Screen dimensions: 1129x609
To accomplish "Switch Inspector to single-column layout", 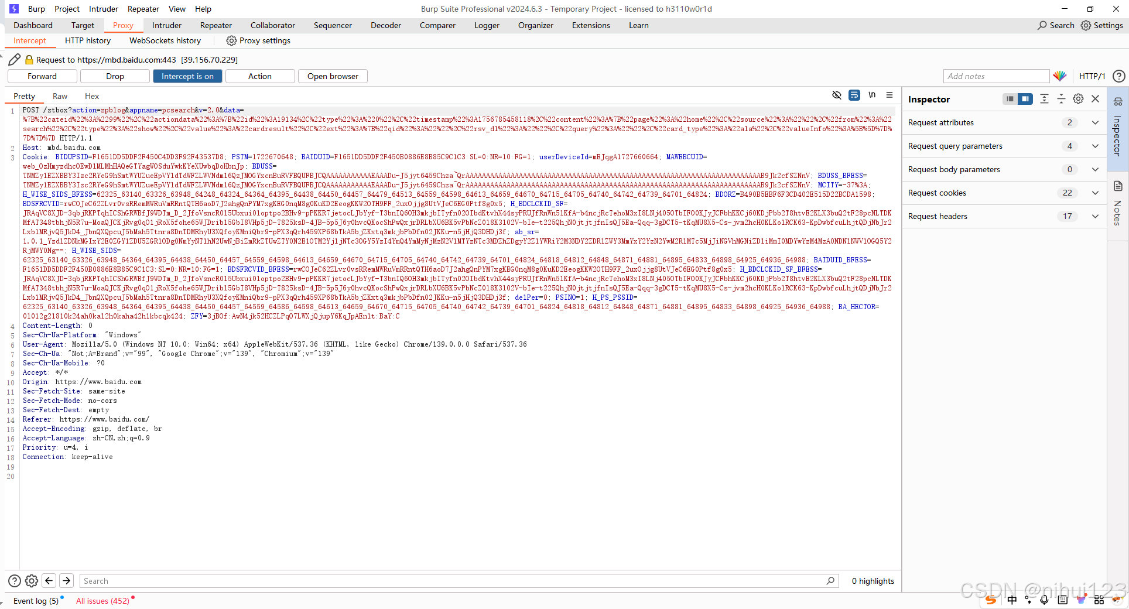I will [x=1010, y=99].
